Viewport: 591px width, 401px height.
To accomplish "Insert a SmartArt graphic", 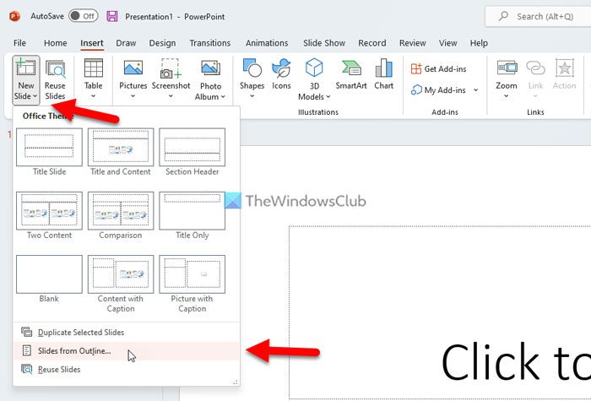I will (351, 74).
